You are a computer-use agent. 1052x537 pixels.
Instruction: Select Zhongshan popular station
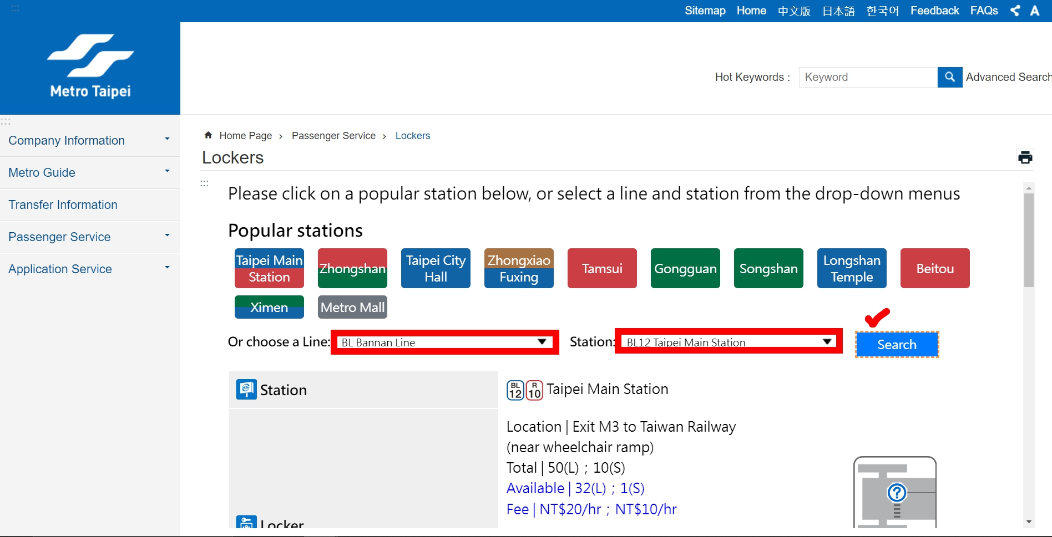pos(352,268)
